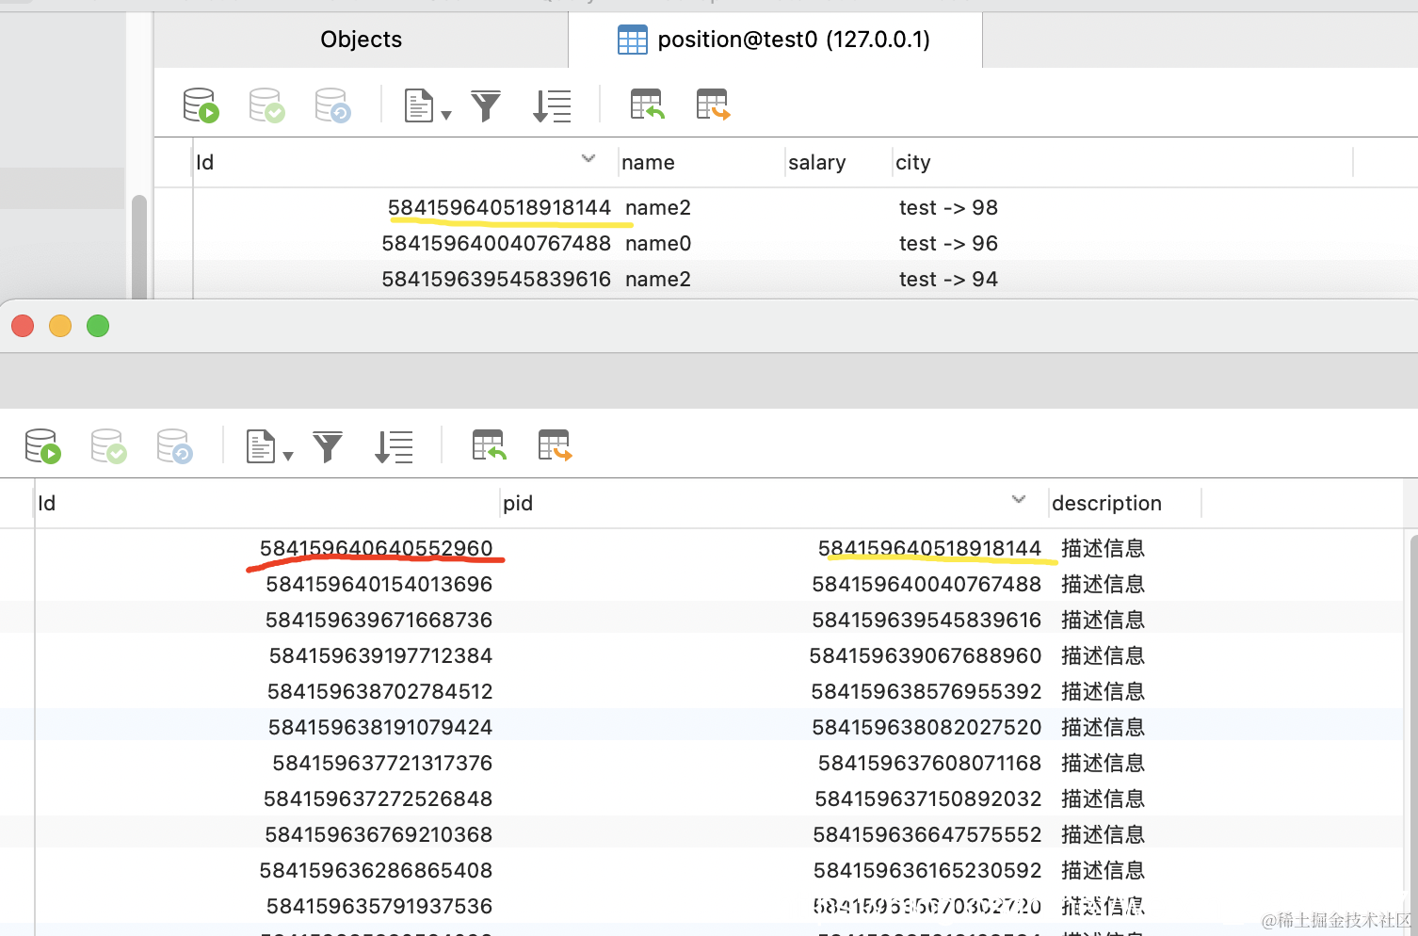The image size is (1418, 936).
Task: Open Text document icon in front window toolbar
Action: [x=261, y=446]
